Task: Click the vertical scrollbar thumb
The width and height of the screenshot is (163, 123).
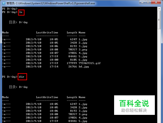Action: click(x=159, y=20)
